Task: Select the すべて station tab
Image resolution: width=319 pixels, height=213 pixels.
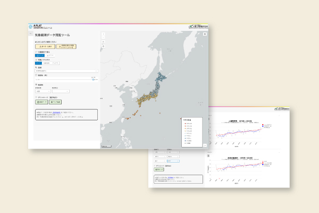Action: click(38, 63)
